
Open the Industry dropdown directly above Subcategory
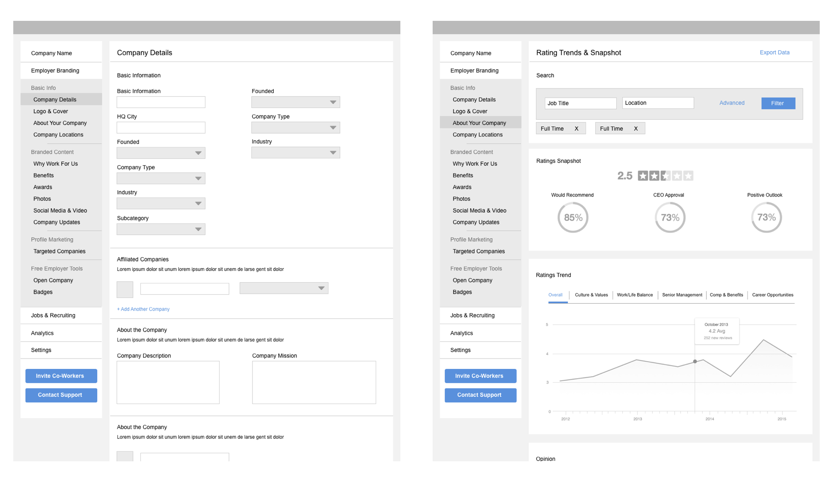[x=161, y=204]
